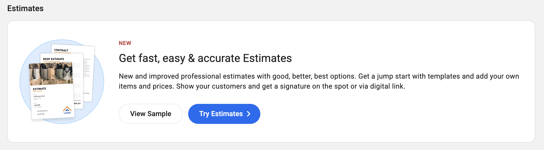The height and width of the screenshot is (150, 544).
Task: Click the View Sample button
Action: point(151,114)
